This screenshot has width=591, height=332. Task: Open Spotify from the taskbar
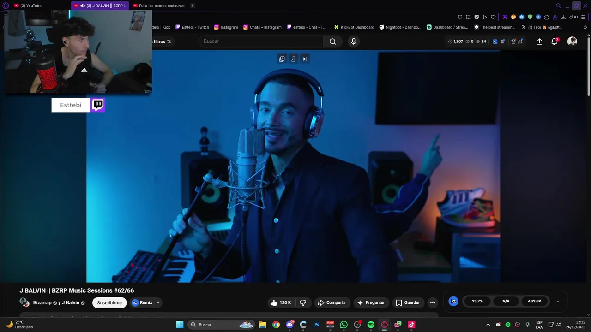(371, 325)
